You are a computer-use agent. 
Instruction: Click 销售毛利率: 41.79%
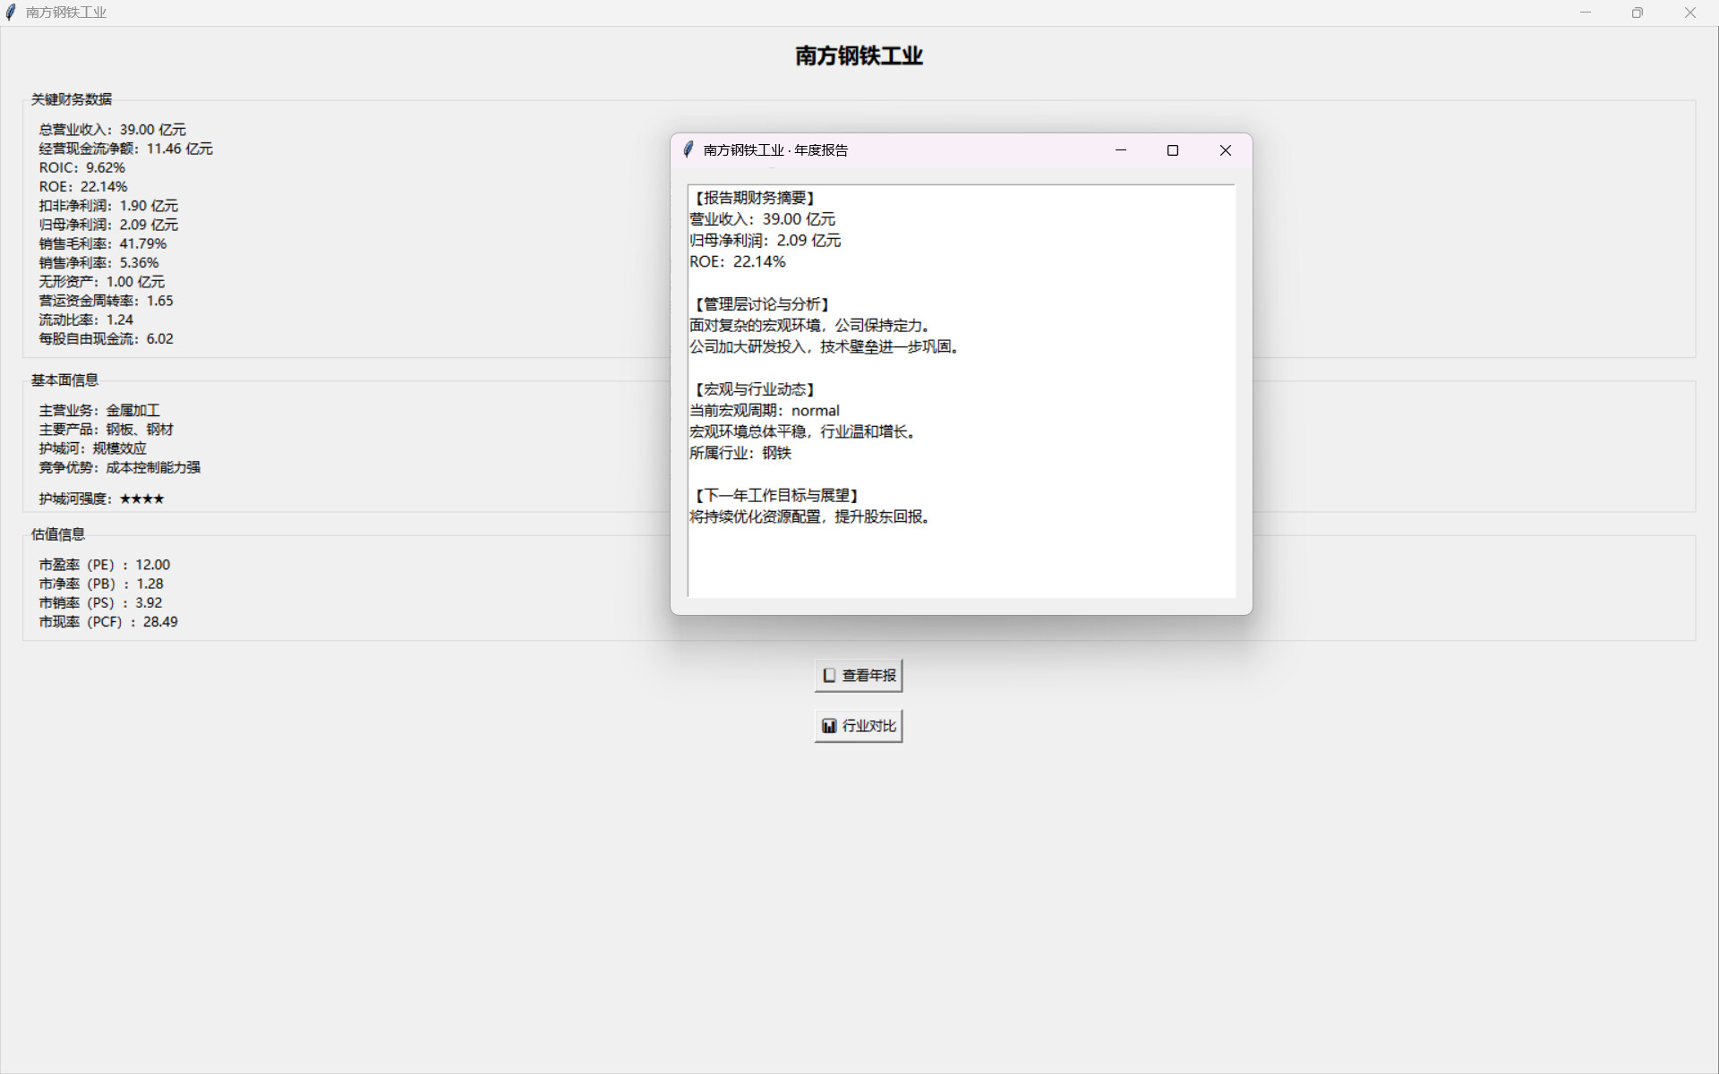(x=102, y=243)
